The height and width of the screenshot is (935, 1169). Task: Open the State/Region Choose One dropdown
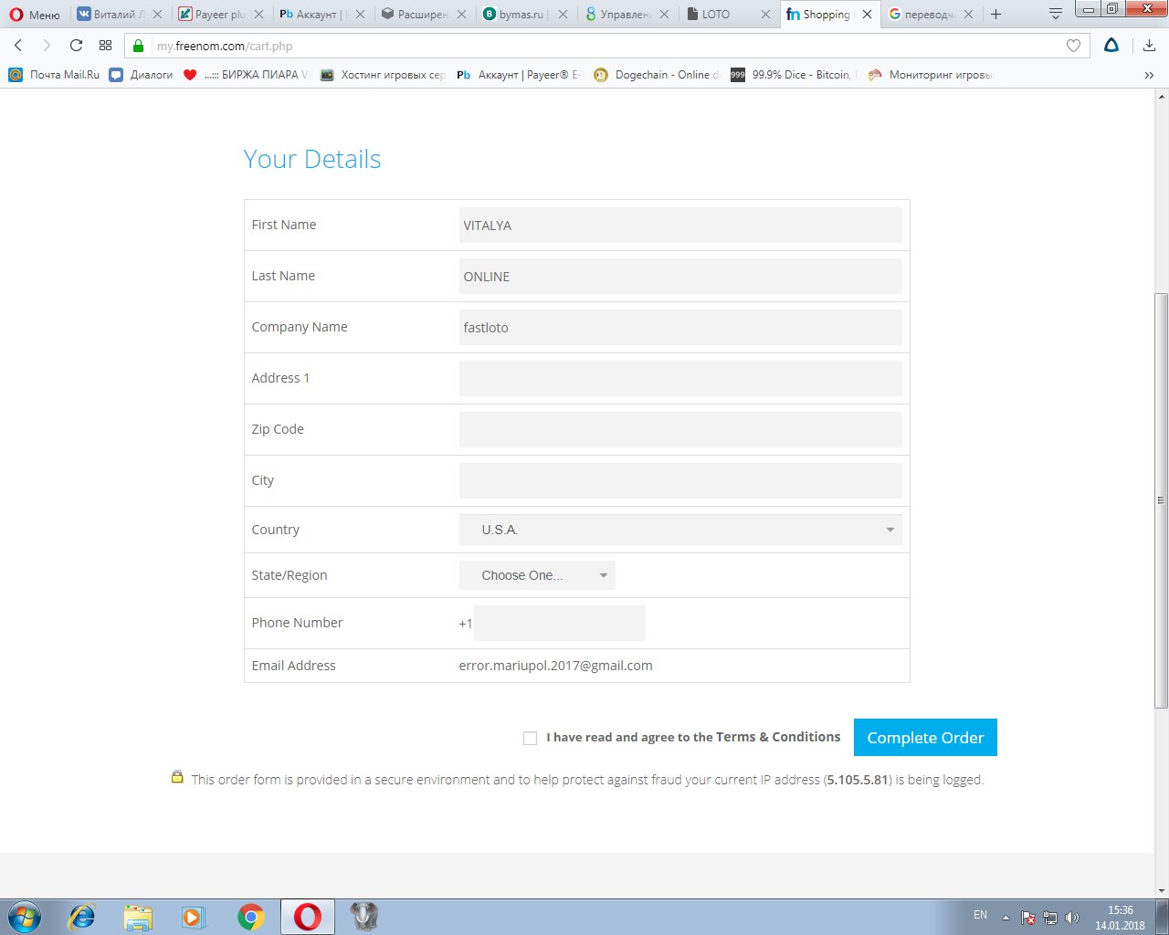pyautogui.click(x=537, y=575)
